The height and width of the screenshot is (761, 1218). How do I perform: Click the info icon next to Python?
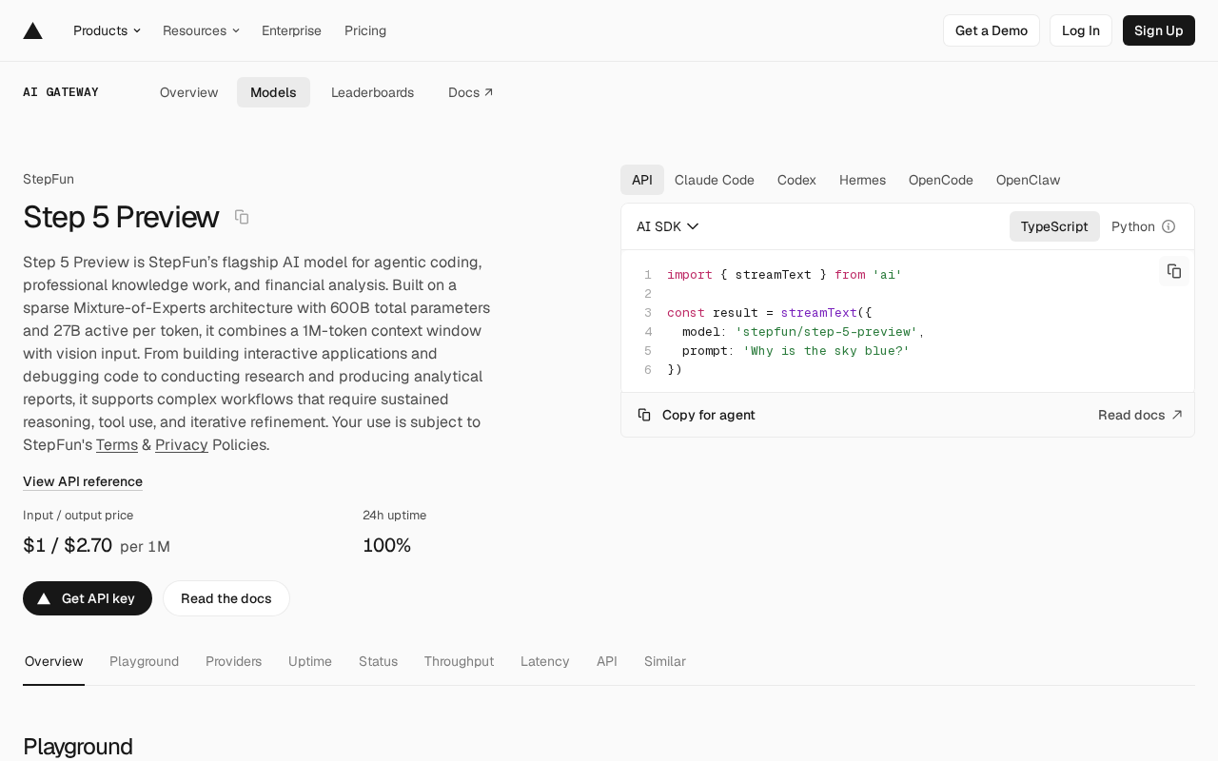pos(1169,226)
